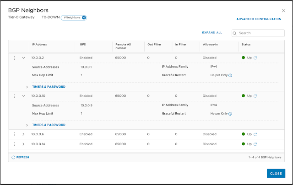Viewport: 293px width, 185px height.
Task: Click in the Search field
Action: (x=260, y=33)
